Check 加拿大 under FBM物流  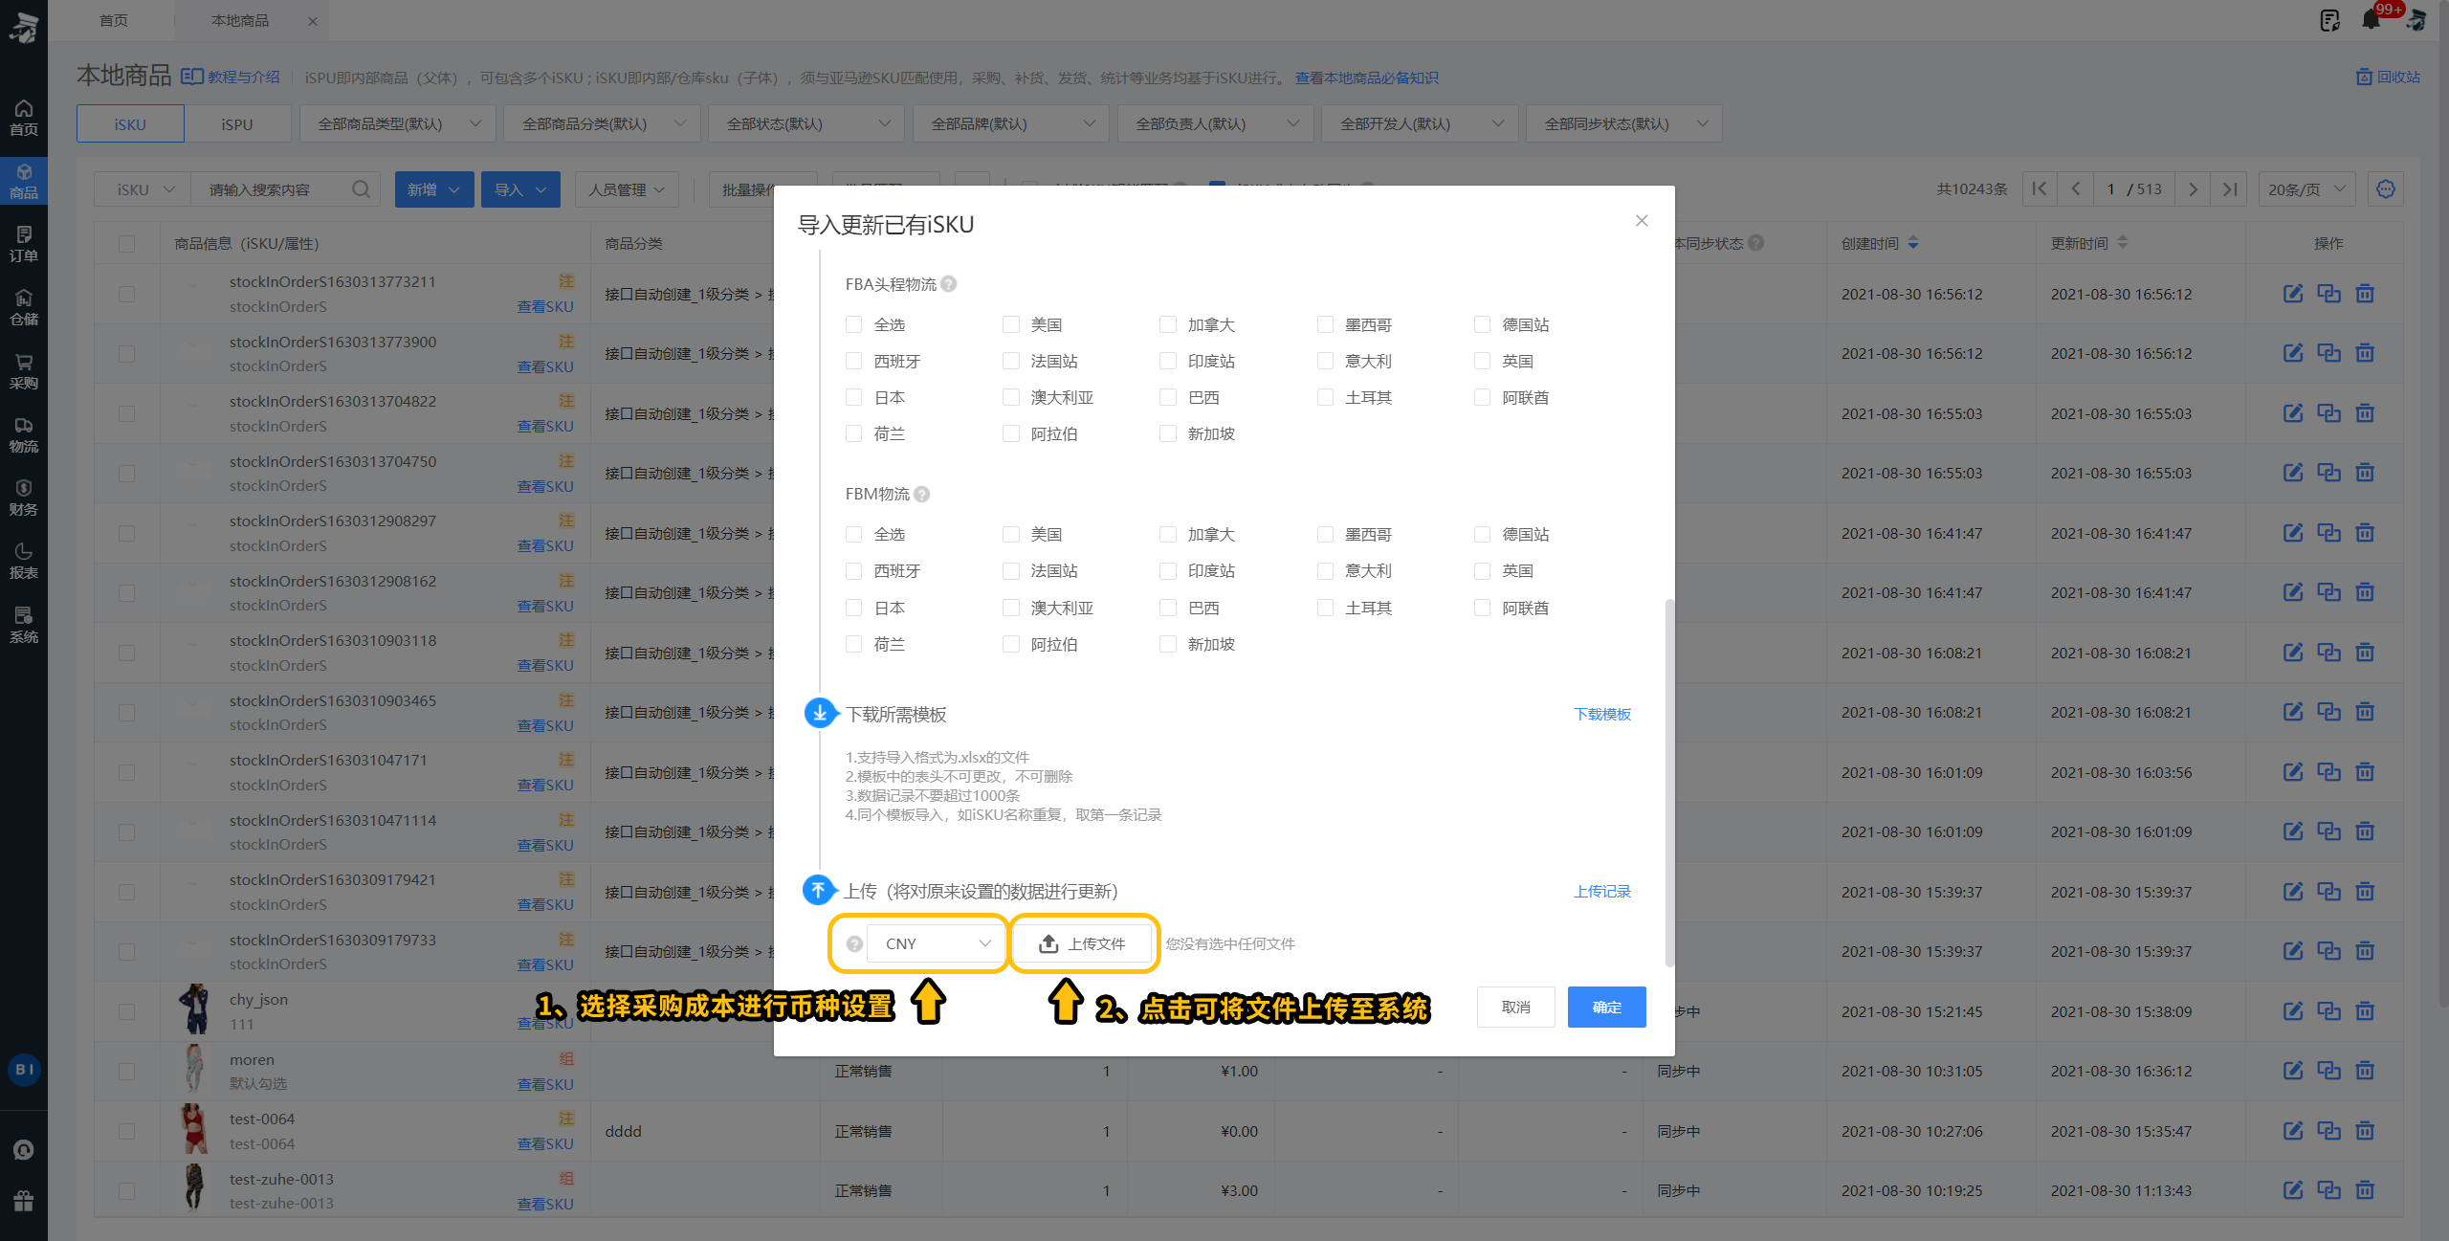[1168, 534]
